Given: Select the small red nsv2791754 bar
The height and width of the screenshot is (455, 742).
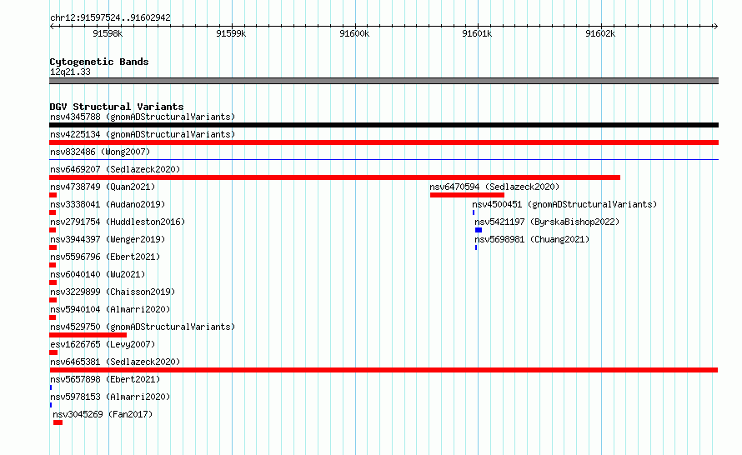Looking at the screenshot, I should [x=53, y=230].
